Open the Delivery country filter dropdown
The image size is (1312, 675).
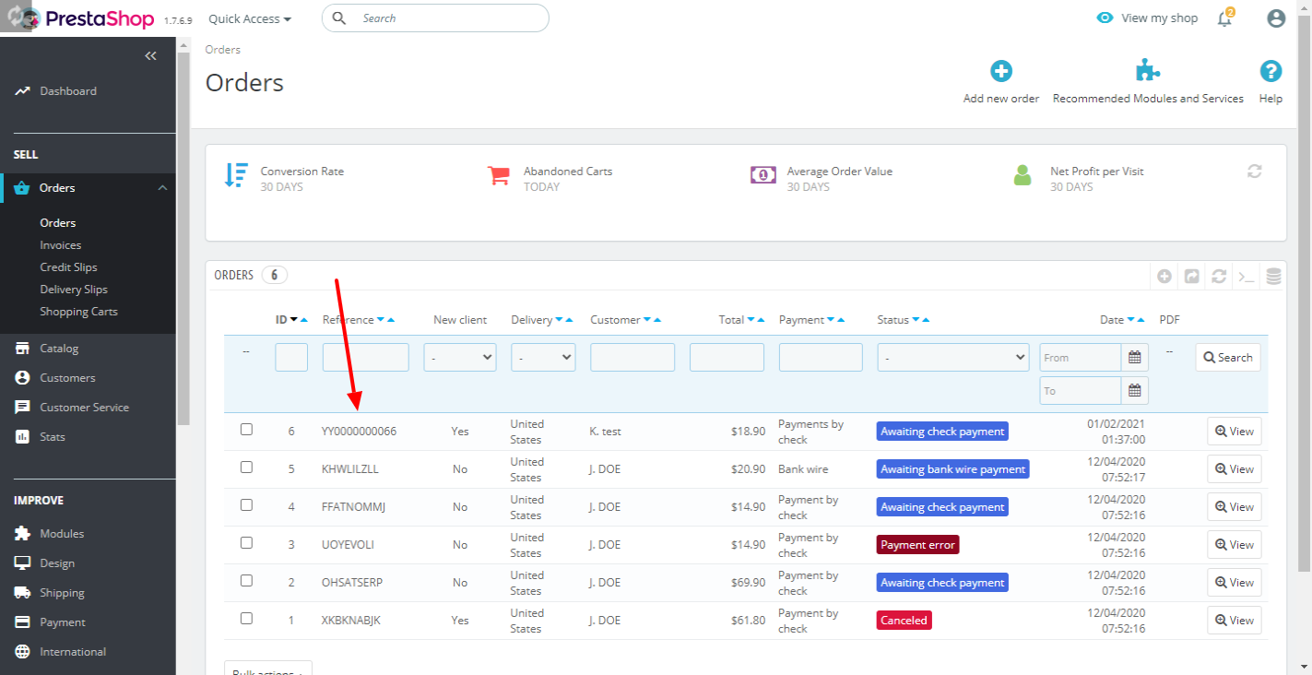click(543, 358)
